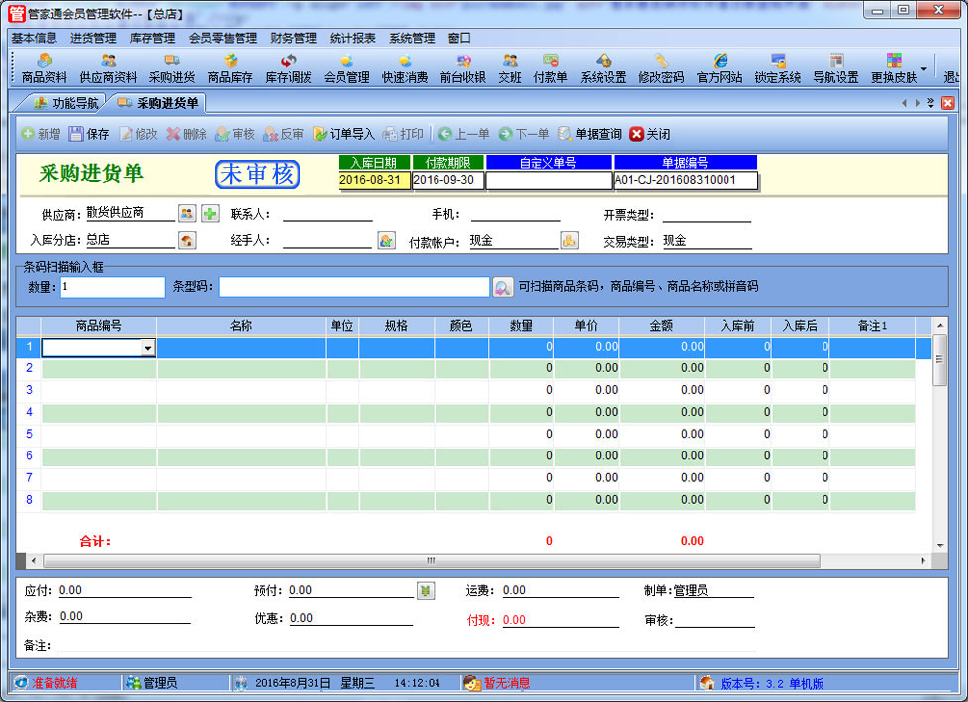The image size is (968, 702).
Task: Open 官方网站 browser icon
Action: click(x=720, y=68)
